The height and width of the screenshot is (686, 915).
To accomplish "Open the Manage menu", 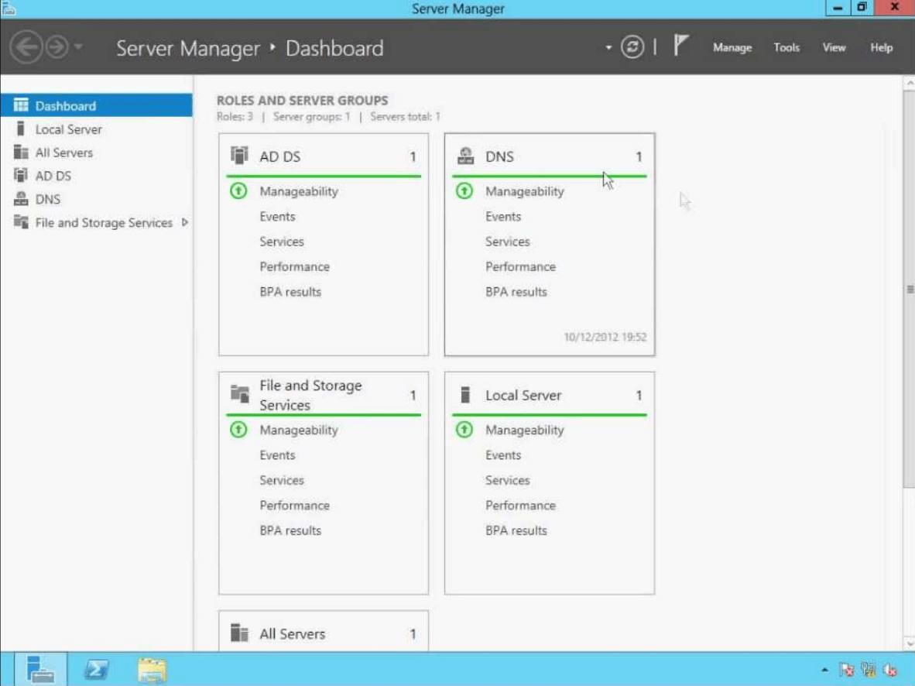I will coord(732,47).
